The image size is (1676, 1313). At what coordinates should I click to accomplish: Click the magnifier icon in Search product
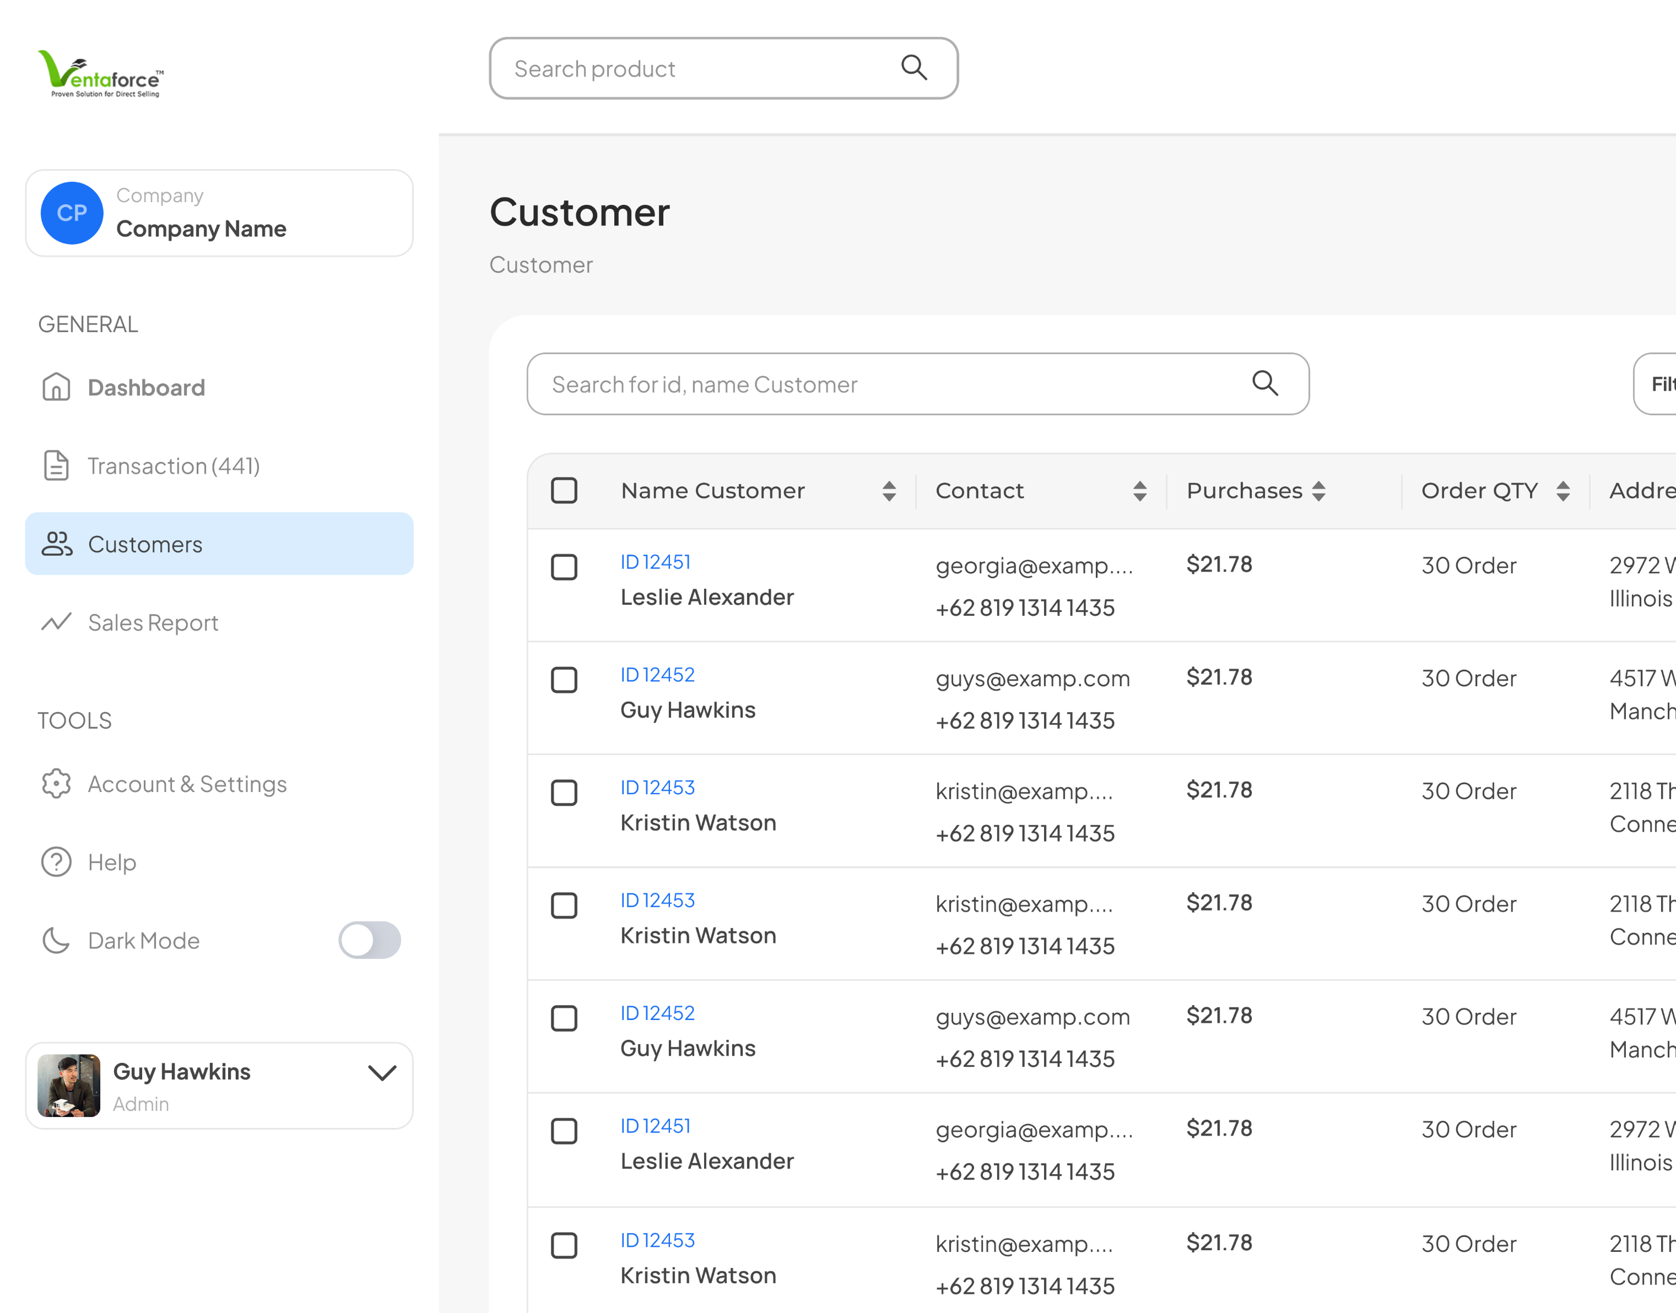[913, 68]
